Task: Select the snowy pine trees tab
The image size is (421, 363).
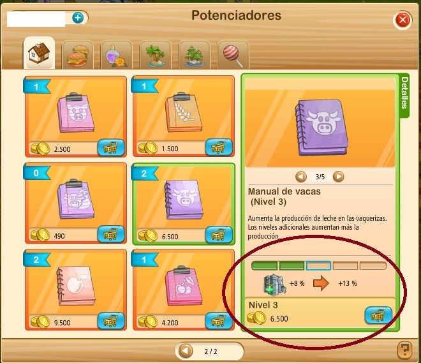Action: (x=194, y=56)
